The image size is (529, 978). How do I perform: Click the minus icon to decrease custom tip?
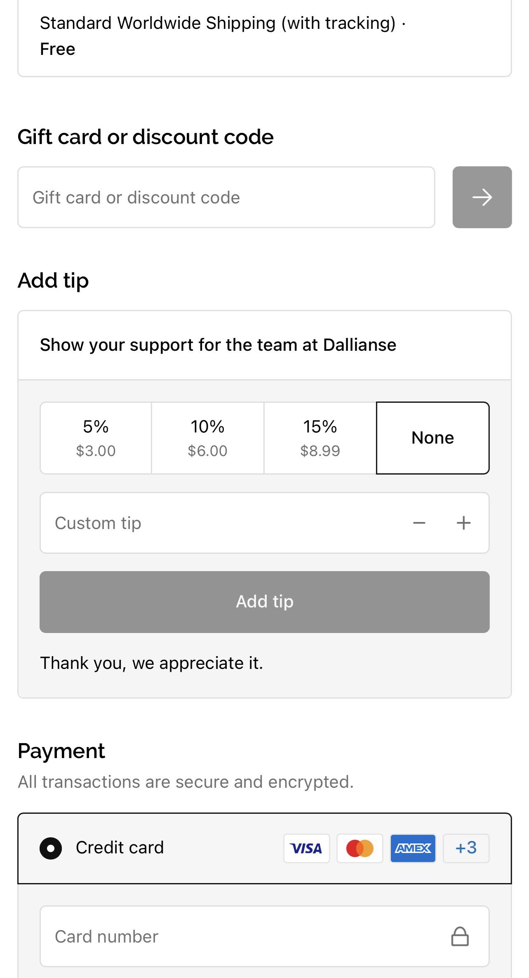coord(419,522)
